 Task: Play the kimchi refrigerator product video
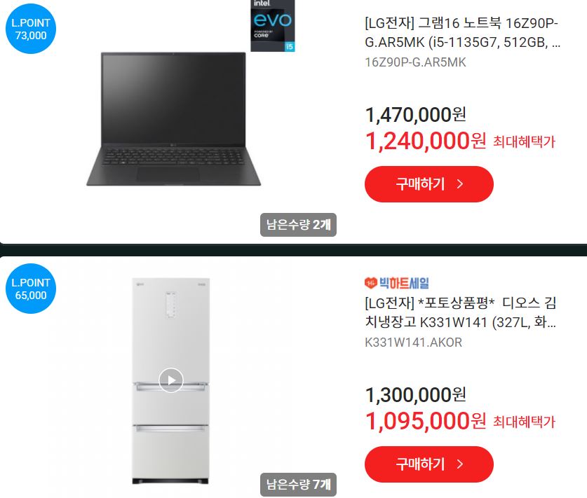[170, 380]
